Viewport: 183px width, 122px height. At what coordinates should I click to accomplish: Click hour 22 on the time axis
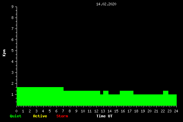[163, 111]
